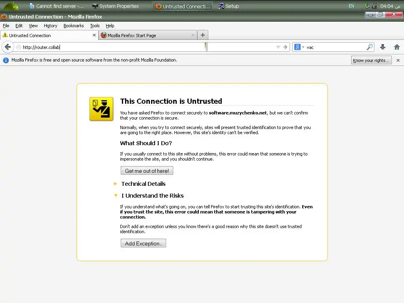Click warning triangle icon on Untrusted tab
The image size is (404, 303).
coord(5,35)
